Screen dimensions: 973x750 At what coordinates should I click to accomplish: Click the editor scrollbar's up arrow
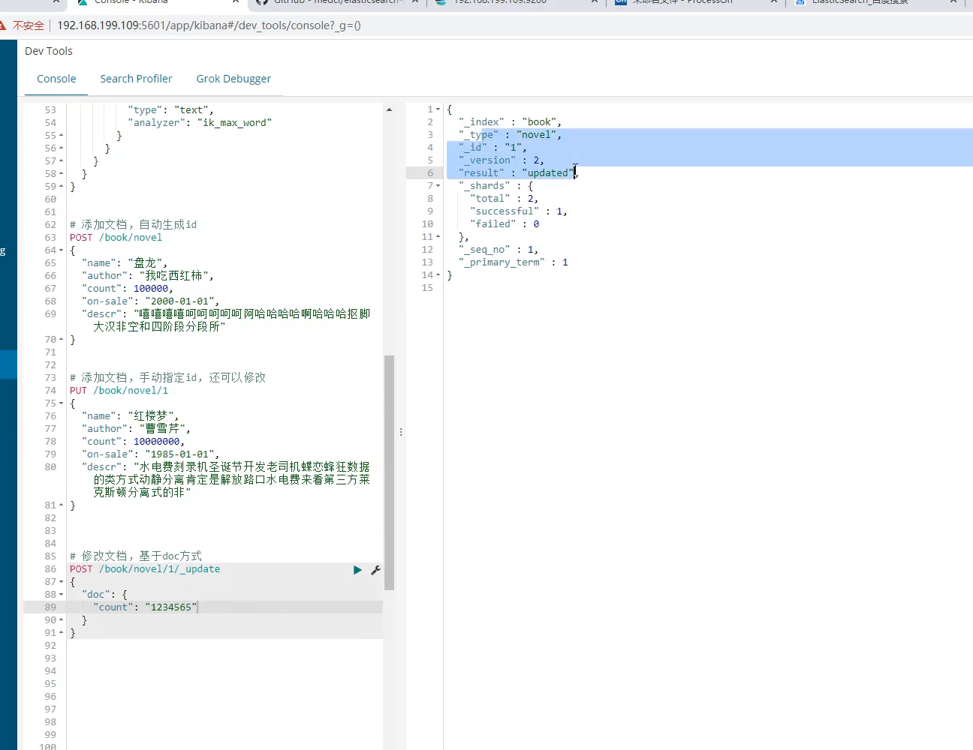pos(389,110)
